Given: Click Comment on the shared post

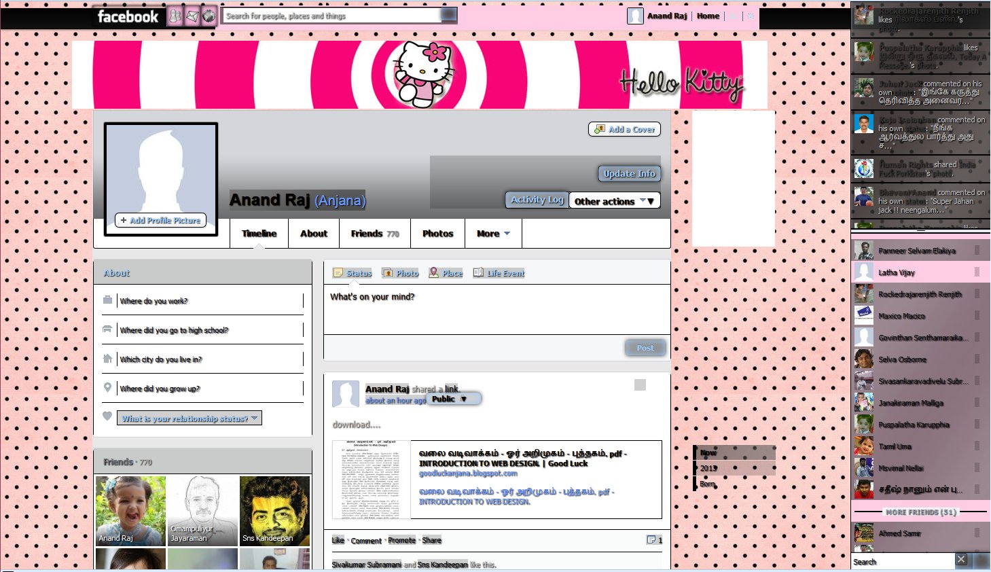Looking at the screenshot, I should 366,541.
